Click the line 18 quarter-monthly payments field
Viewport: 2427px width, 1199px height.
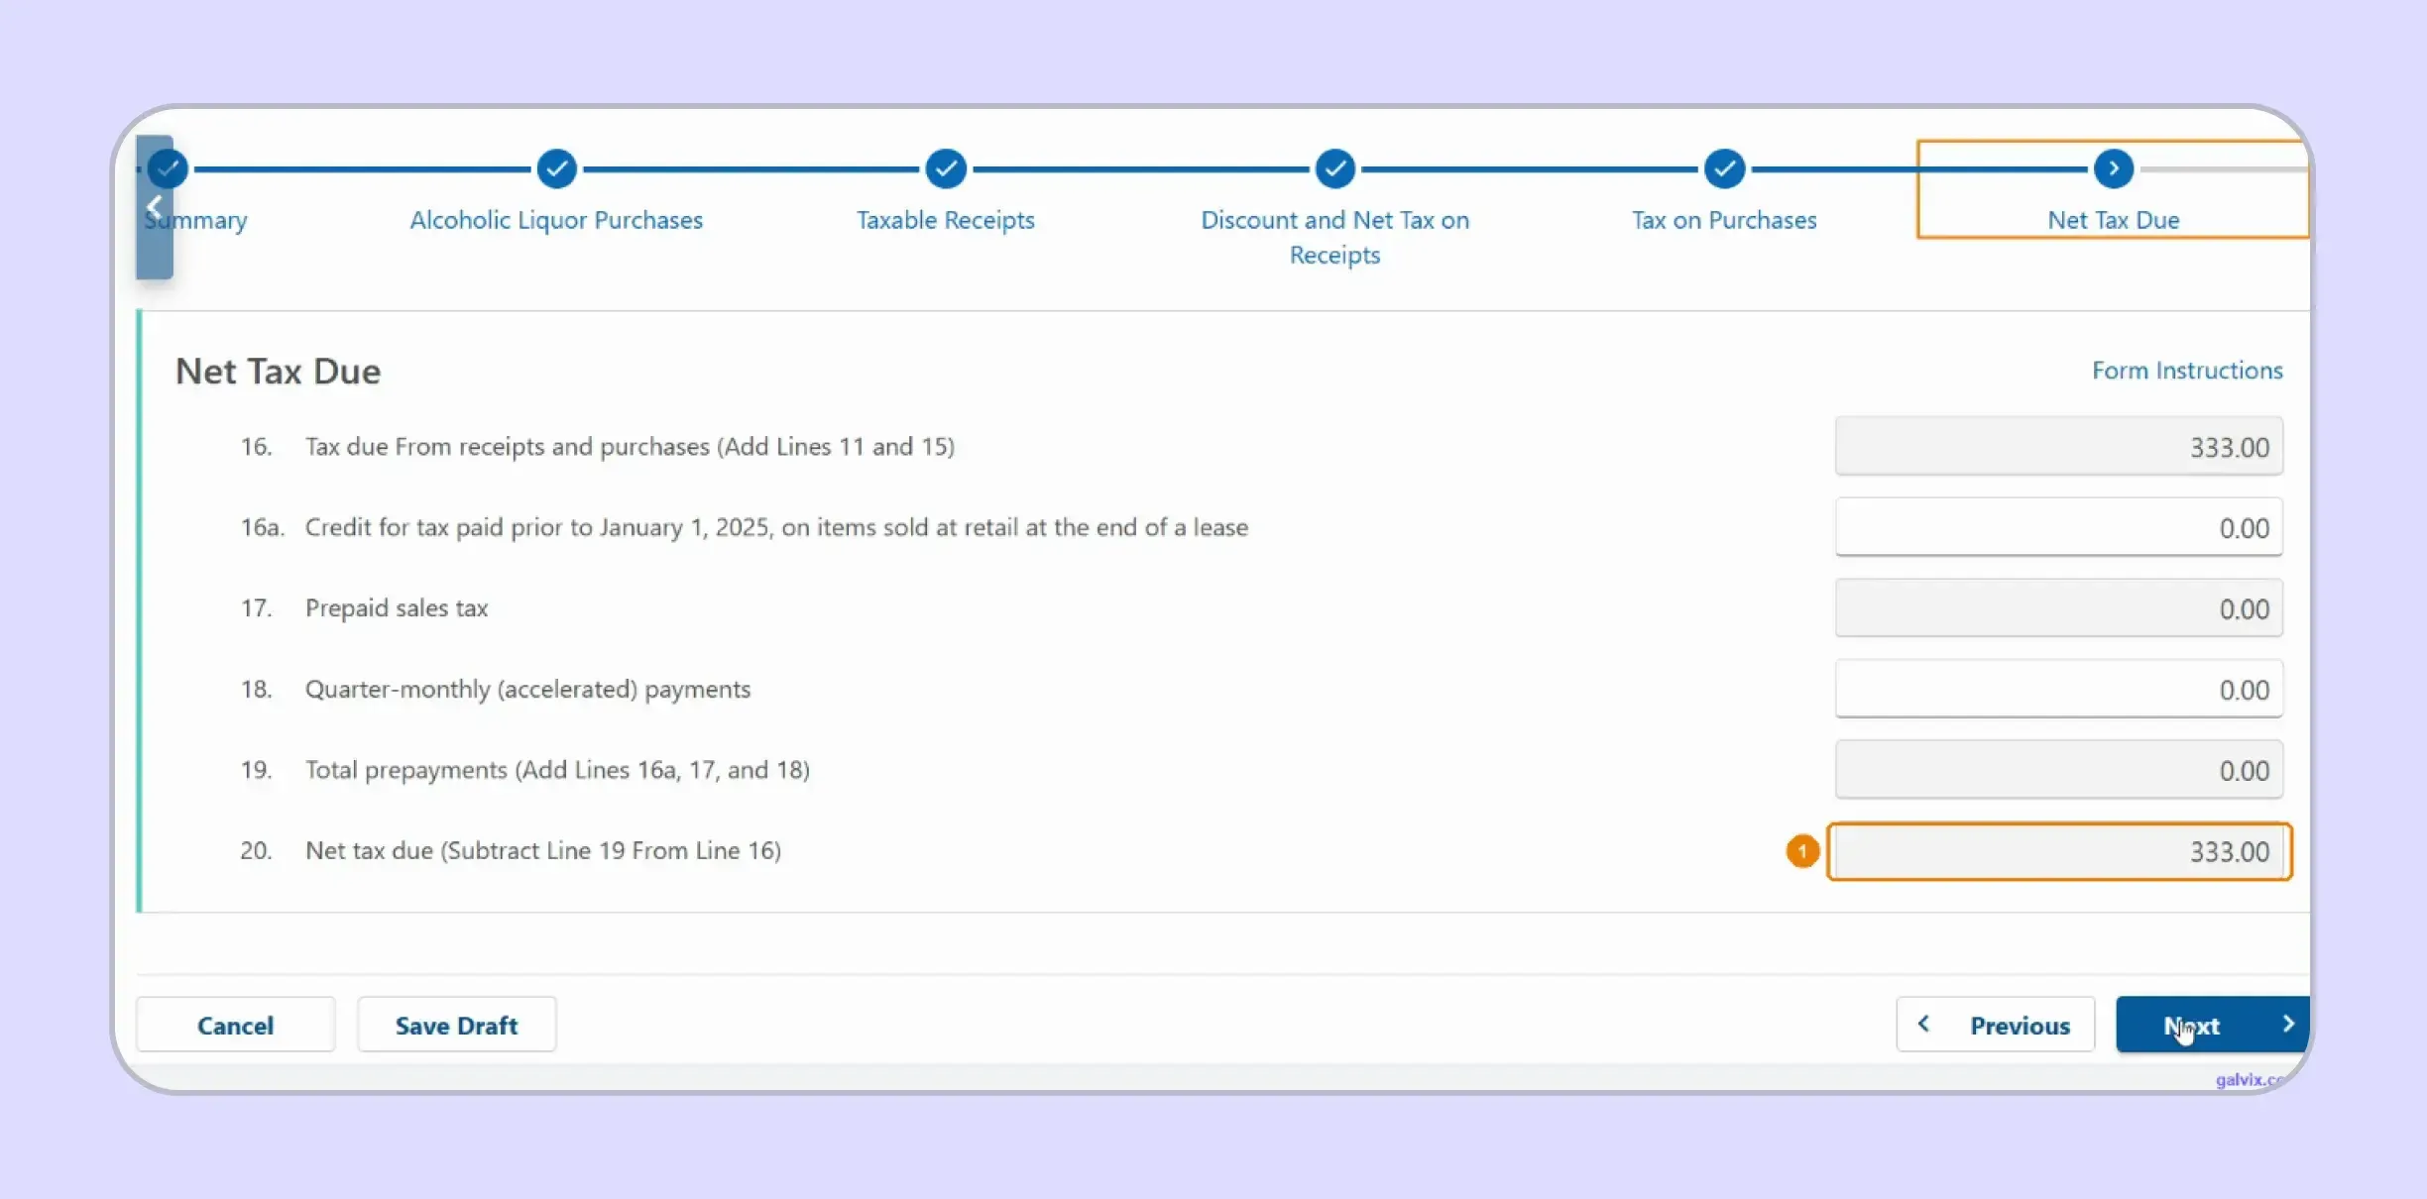[2059, 689]
